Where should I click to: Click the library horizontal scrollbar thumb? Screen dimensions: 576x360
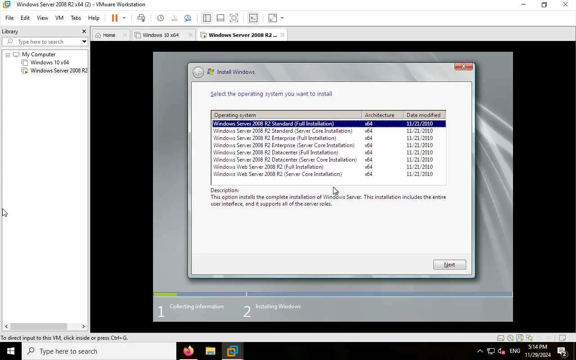click(39, 326)
